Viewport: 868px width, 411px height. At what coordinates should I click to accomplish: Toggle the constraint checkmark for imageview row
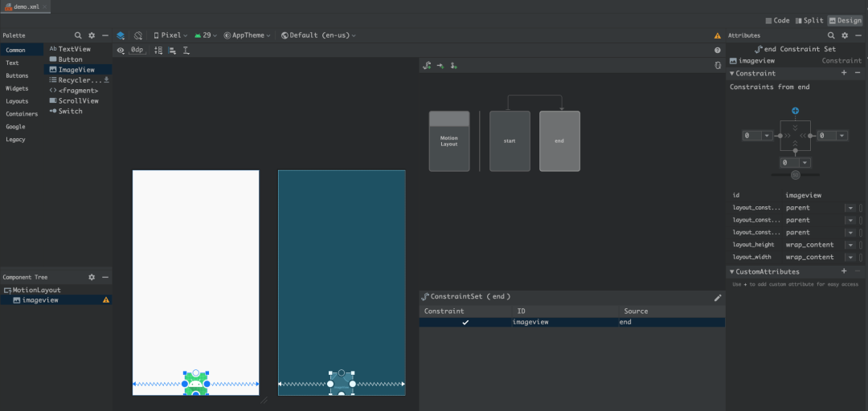pyautogui.click(x=465, y=322)
